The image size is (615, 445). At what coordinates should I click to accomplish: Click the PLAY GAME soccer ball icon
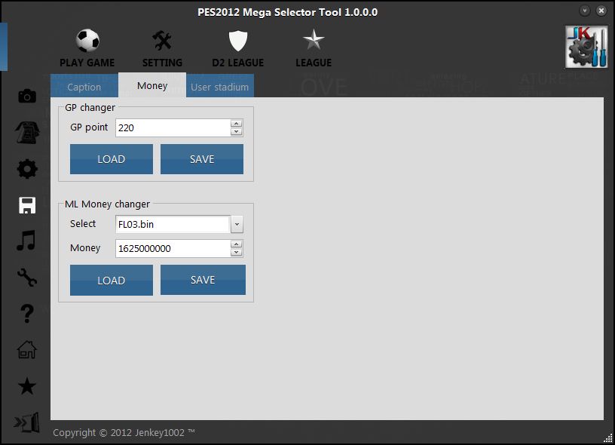pos(87,41)
